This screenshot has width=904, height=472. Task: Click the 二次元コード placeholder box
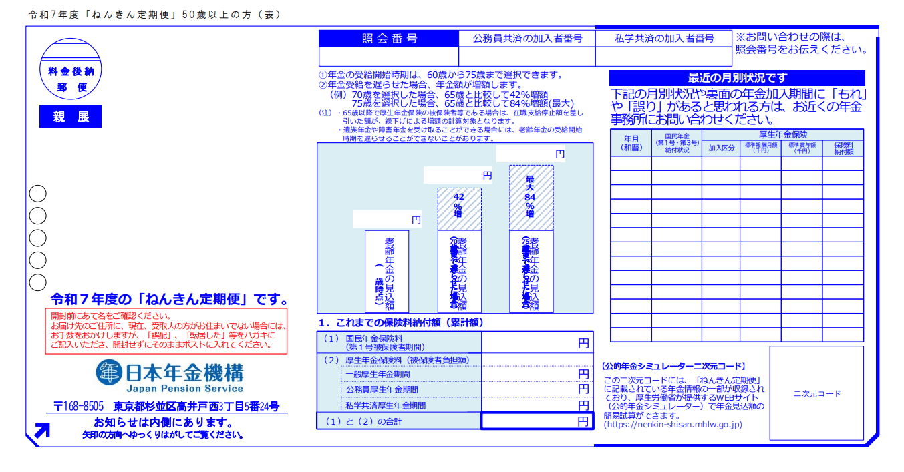(816, 393)
